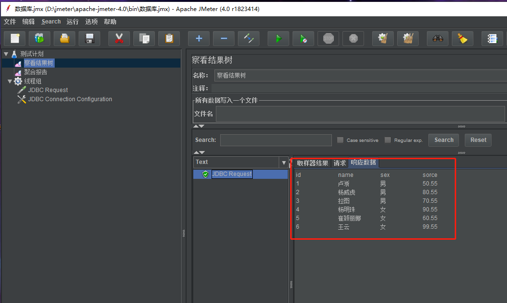
Task: Click the Open file folder icon
Action: point(64,38)
